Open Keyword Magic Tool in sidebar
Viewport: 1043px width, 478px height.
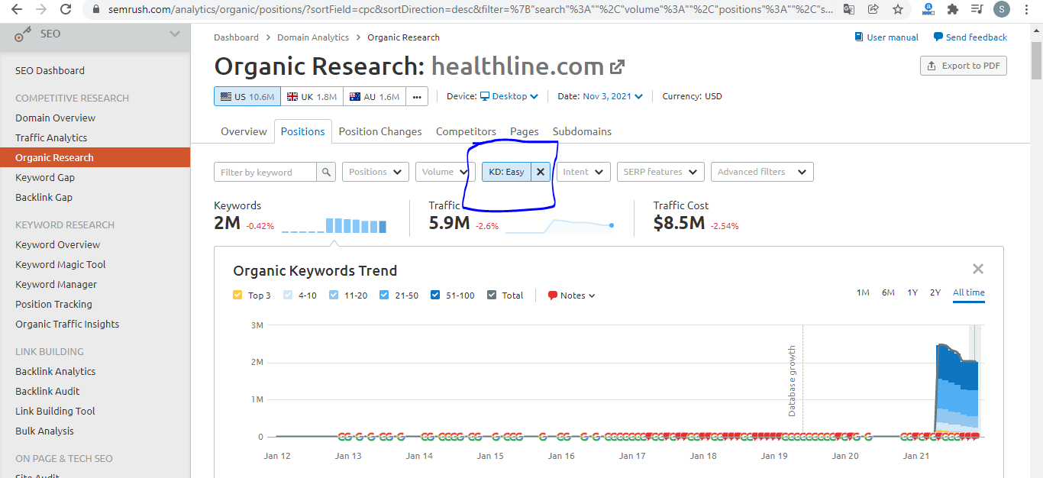tap(60, 264)
